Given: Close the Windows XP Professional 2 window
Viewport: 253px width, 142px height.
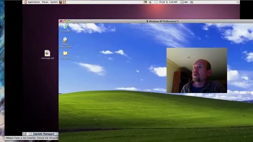Looking at the screenshot, I should 61,21.
